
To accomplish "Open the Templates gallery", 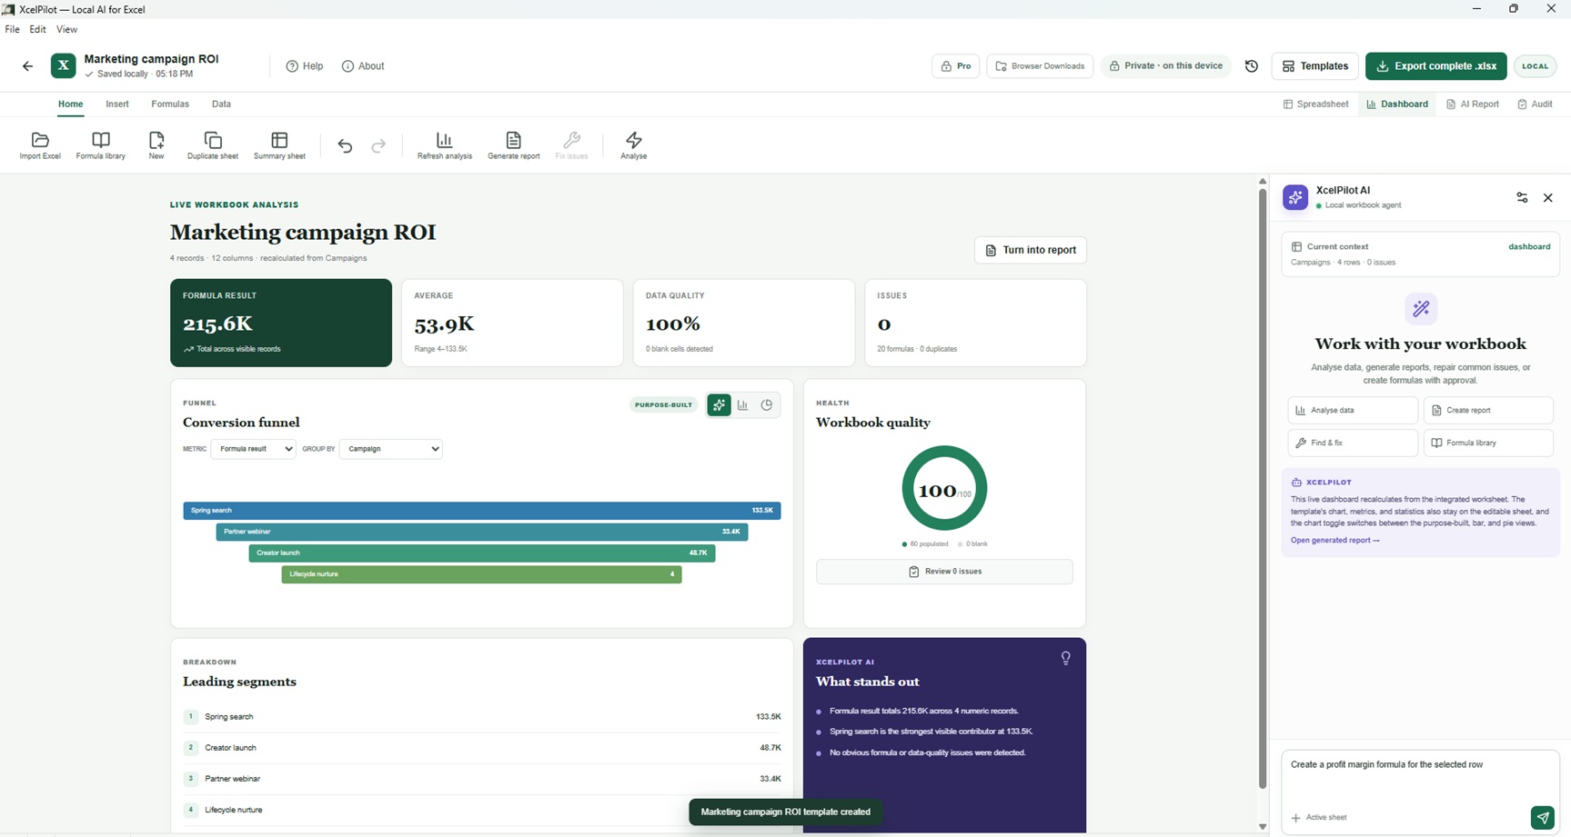I will [x=1315, y=66].
